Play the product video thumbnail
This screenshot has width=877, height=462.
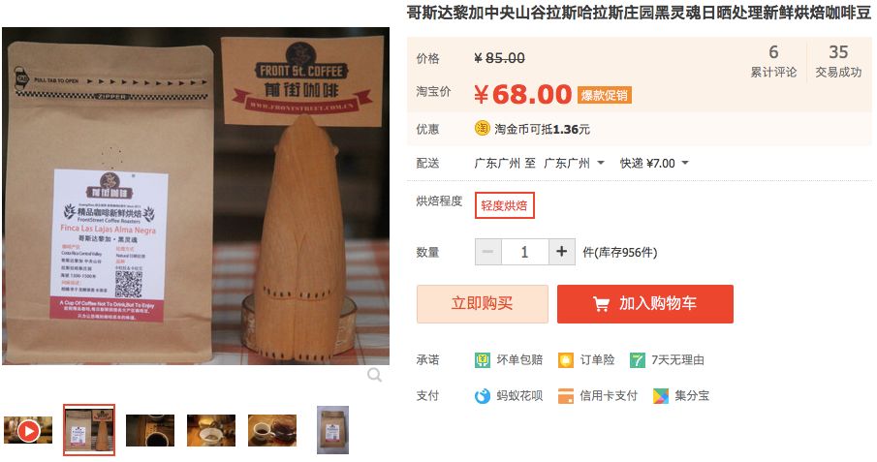pyautogui.click(x=28, y=430)
